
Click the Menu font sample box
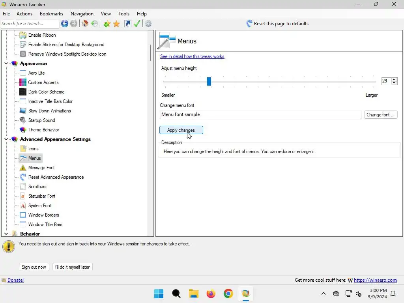click(260, 114)
